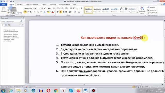This screenshot has height=93, width=165.
Task: Click the Sort icon
Action: click(x=77, y=8)
